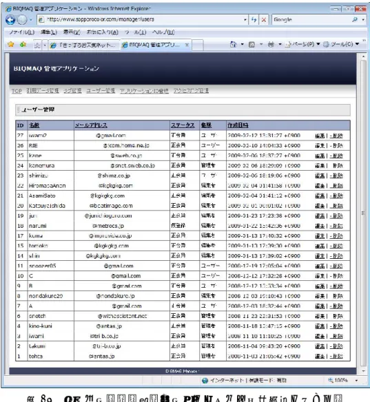Viewport: 370px width, 402px height.
Task: Click the browser Back arrow button
Action: (10, 20)
